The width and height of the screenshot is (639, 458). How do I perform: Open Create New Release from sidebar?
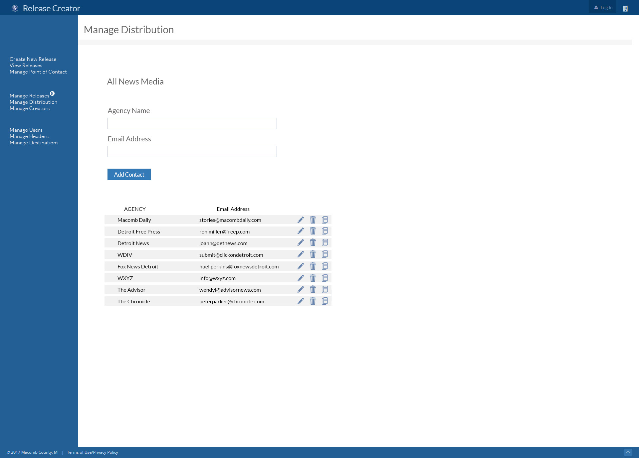coord(33,59)
